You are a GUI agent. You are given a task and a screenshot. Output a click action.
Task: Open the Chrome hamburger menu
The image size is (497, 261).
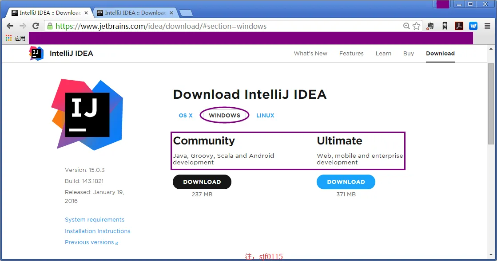tap(488, 26)
